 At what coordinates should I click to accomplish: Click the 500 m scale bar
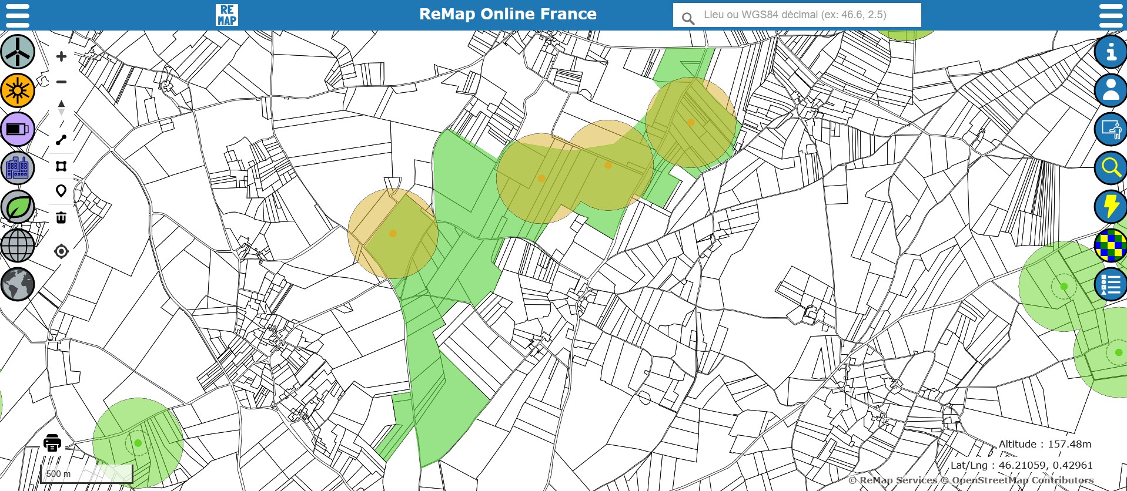tap(86, 474)
